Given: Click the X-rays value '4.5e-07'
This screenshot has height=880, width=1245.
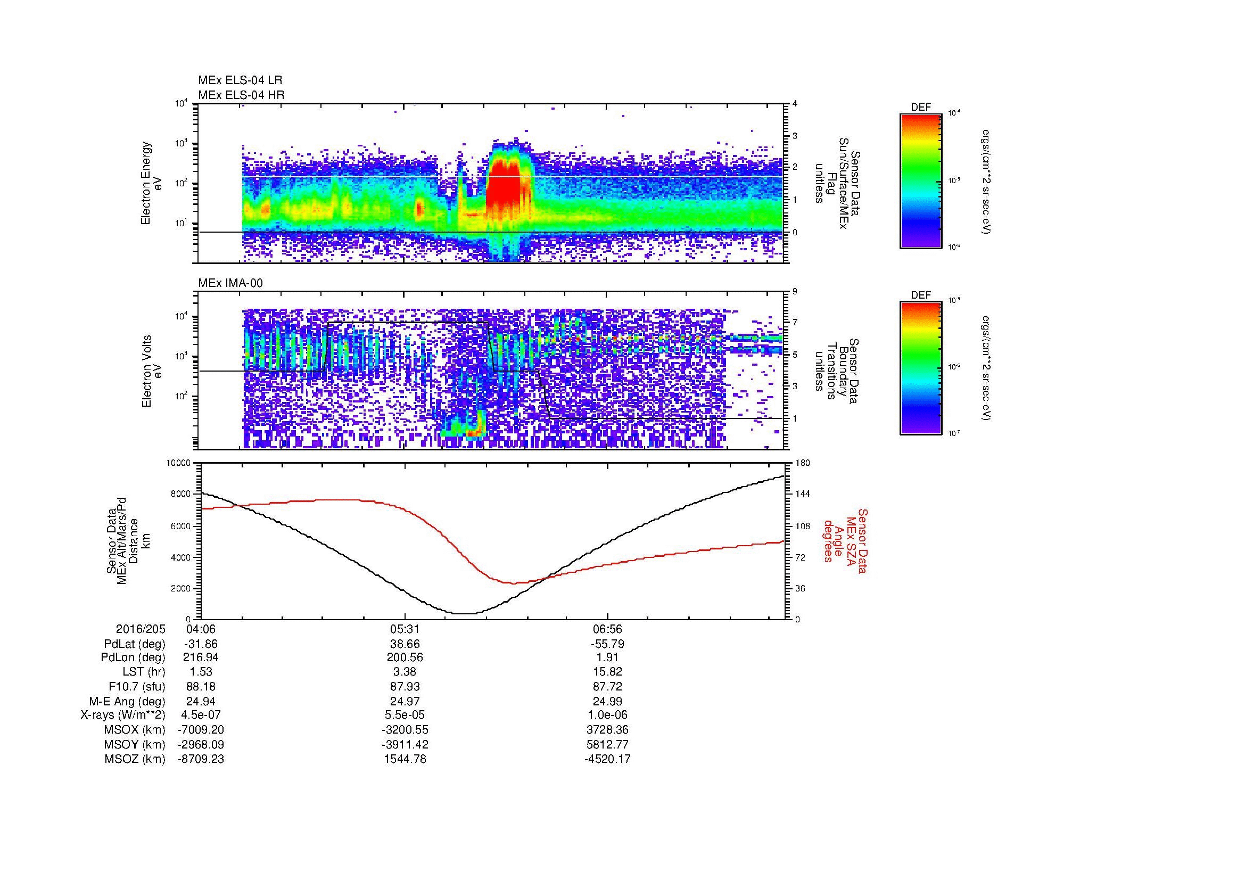Looking at the screenshot, I should [201, 715].
